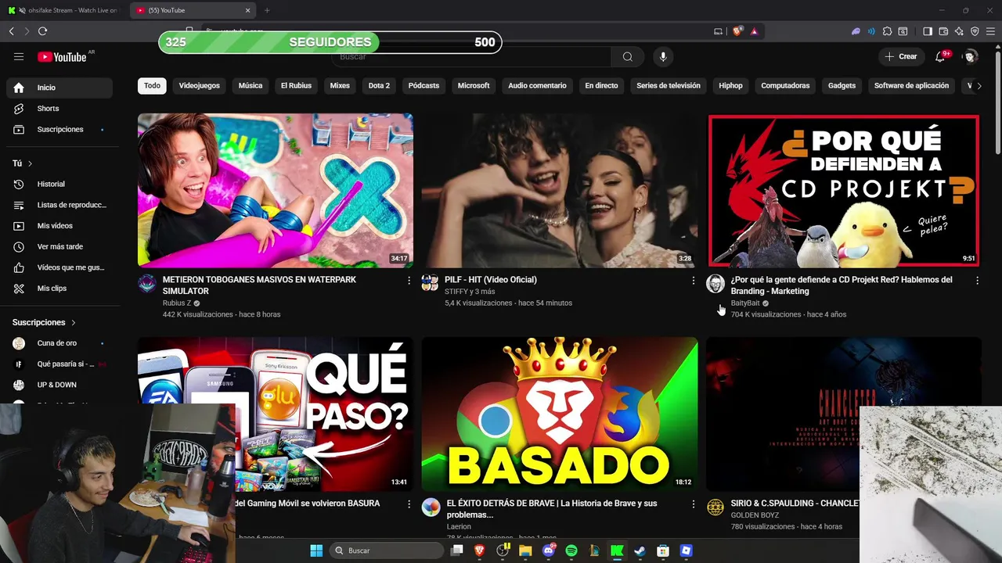Open STIFFY y 3 más channel link
Viewport: 1002px width, 563px height.
coord(470,292)
